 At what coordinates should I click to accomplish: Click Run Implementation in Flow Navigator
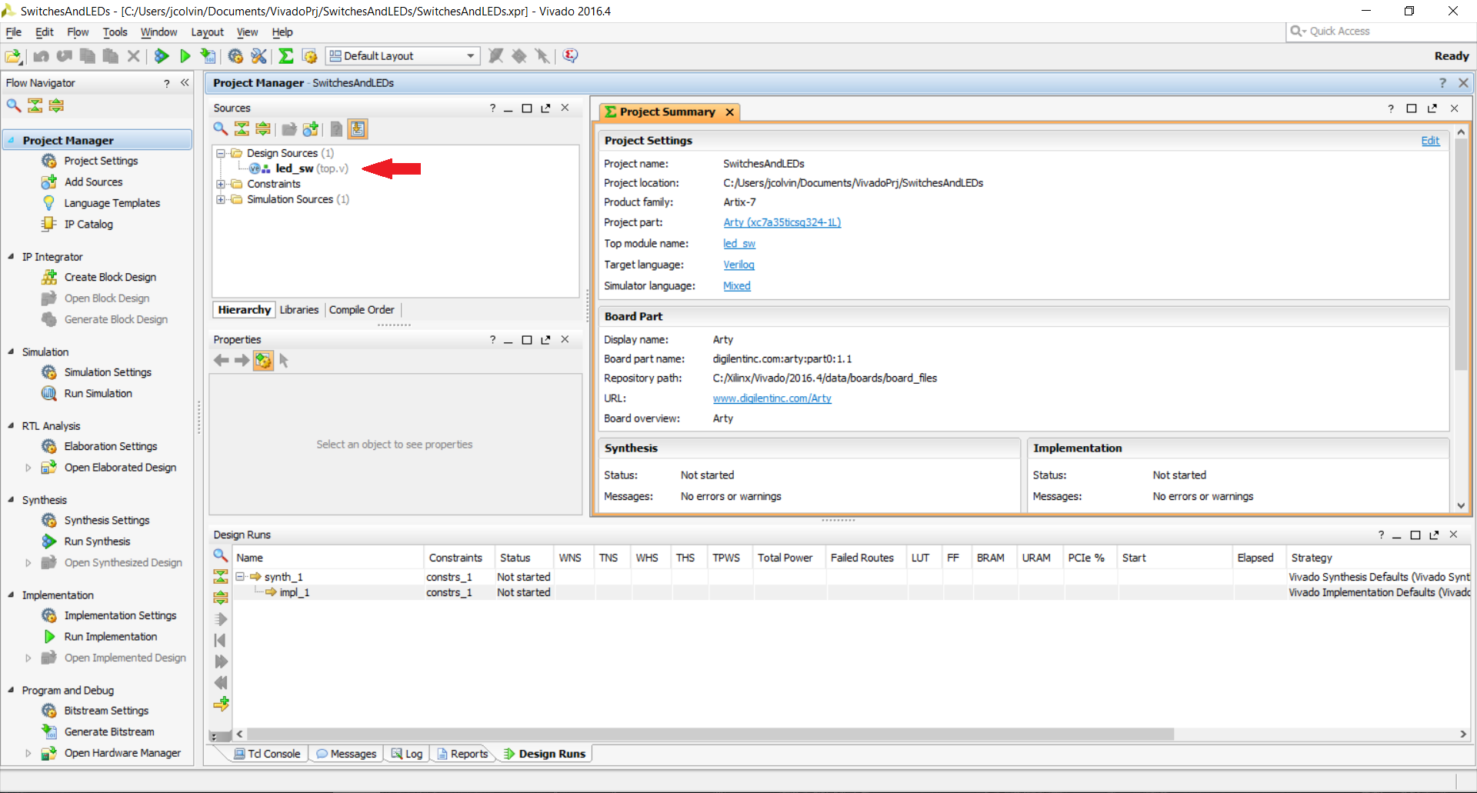(110, 637)
